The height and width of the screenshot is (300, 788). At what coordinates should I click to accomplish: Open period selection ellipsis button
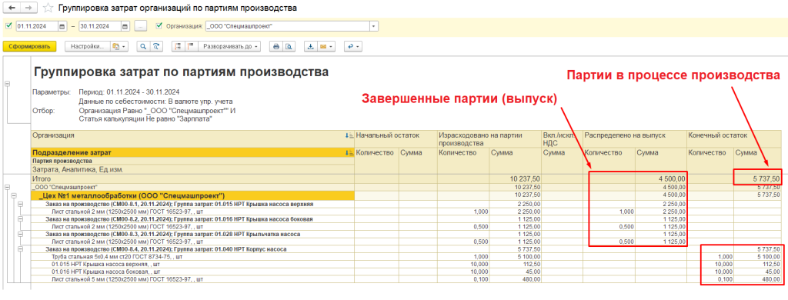pyautogui.click(x=141, y=26)
